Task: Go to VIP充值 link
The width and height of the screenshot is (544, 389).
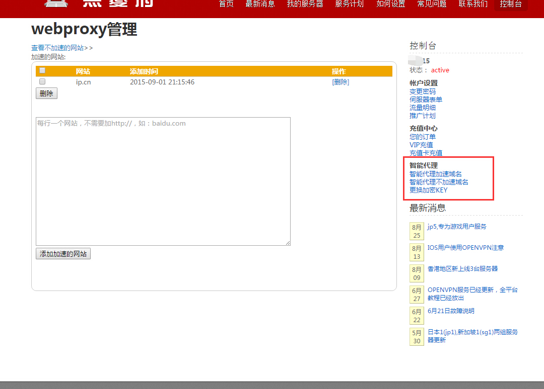Action: click(421, 145)
